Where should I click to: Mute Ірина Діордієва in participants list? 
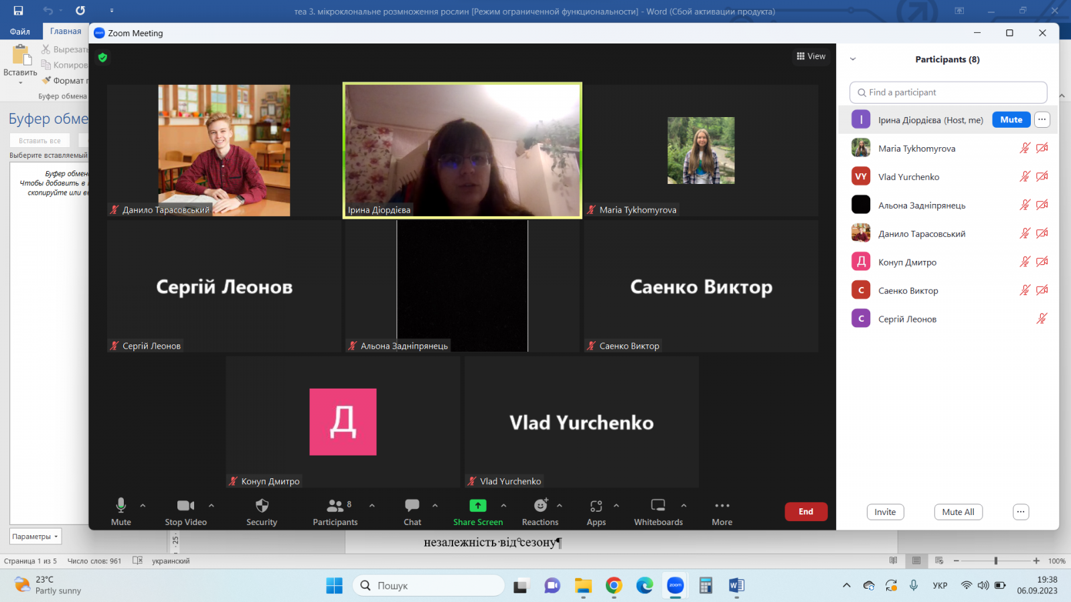pos(1011,120)
